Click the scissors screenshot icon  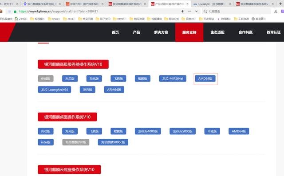(276, 12)
